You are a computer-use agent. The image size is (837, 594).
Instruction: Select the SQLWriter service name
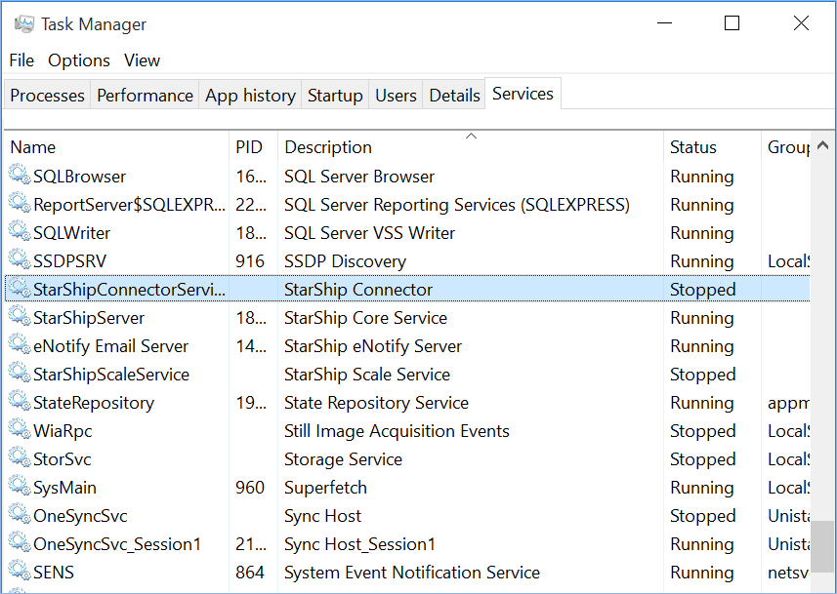(71, 233)
